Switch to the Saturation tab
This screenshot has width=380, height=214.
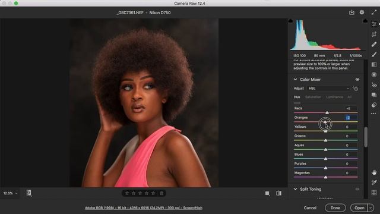coord(313,97)
